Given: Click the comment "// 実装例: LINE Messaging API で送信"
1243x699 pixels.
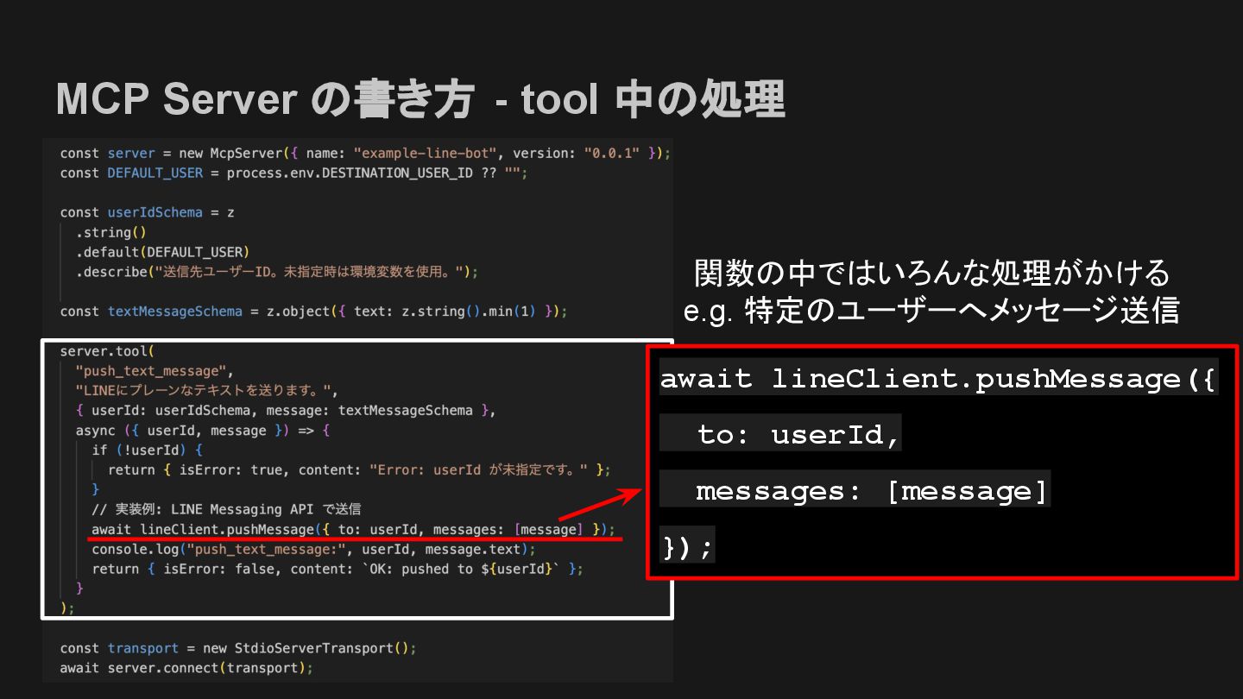Looking at the screenshot, I should (x=226, y=509).
